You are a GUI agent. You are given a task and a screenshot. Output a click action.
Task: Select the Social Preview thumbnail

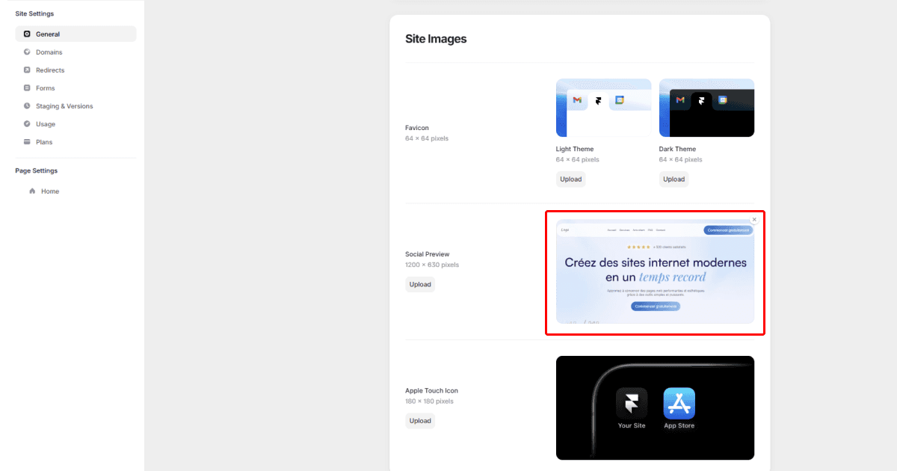coord(655,273)
